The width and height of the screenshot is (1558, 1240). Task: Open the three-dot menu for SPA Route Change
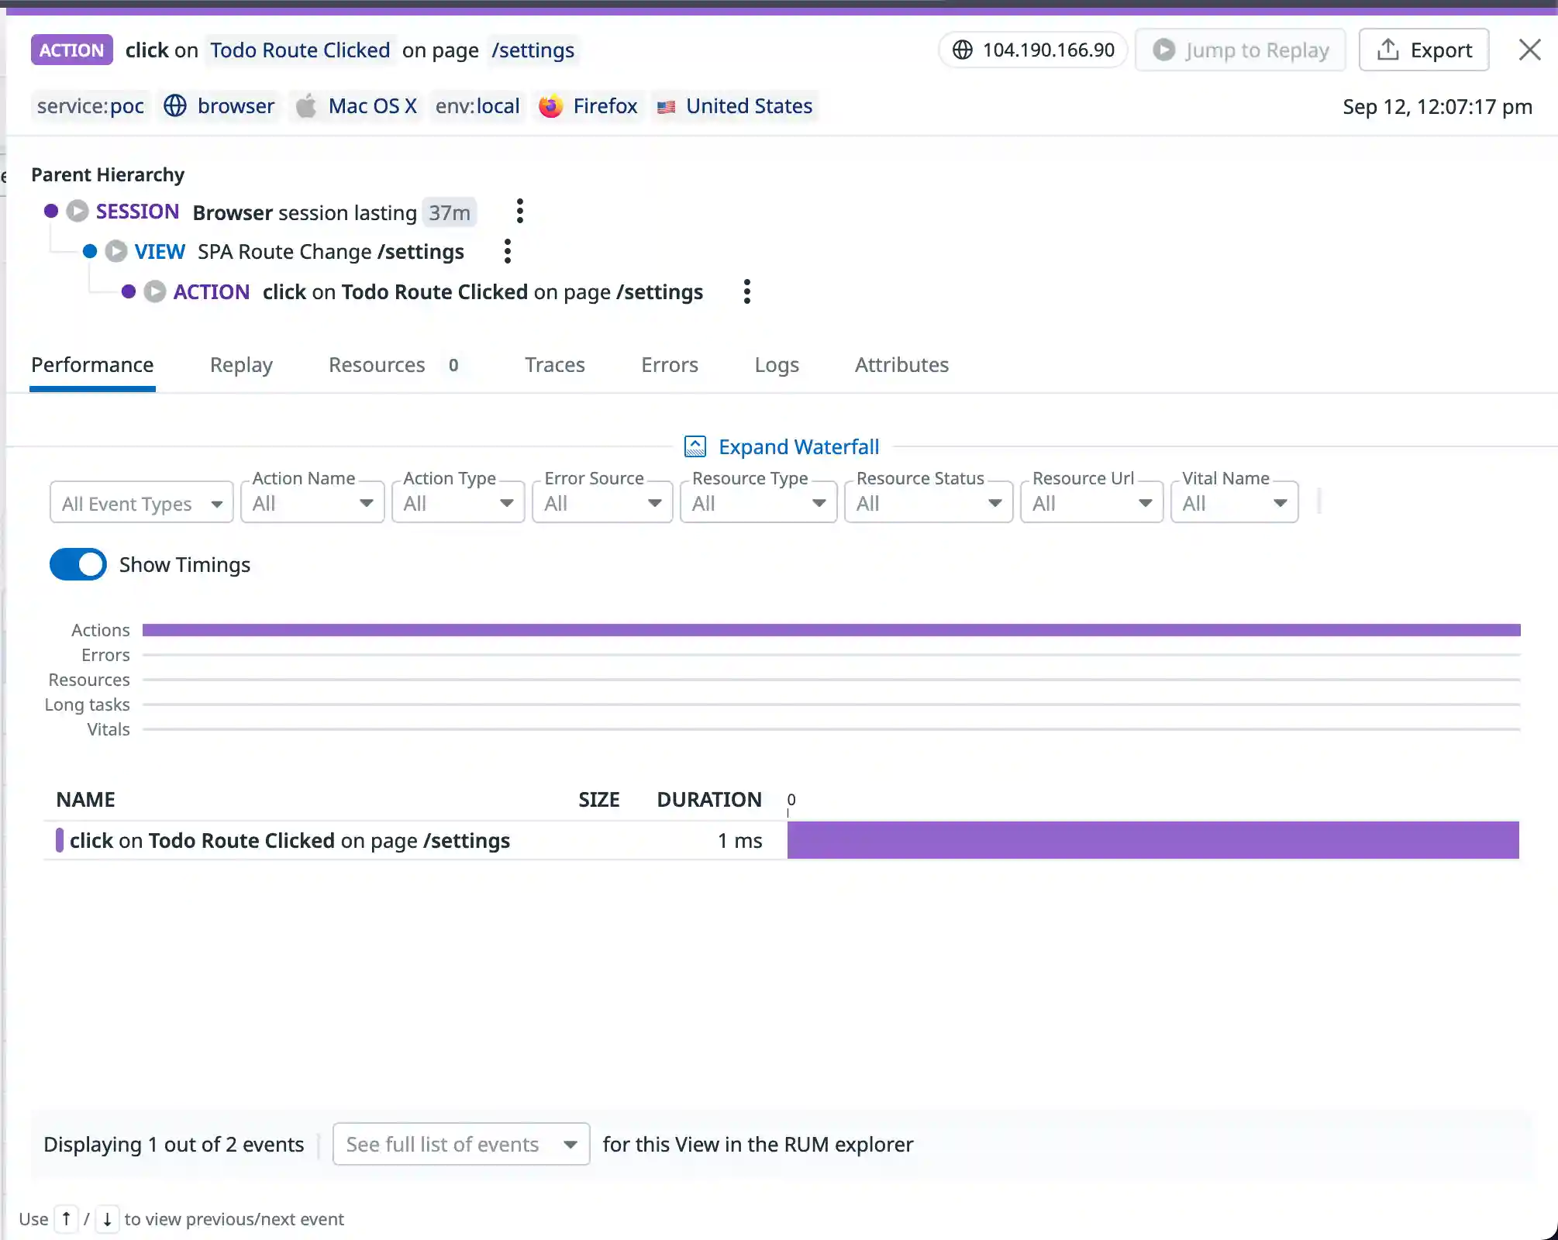point(507,251)
